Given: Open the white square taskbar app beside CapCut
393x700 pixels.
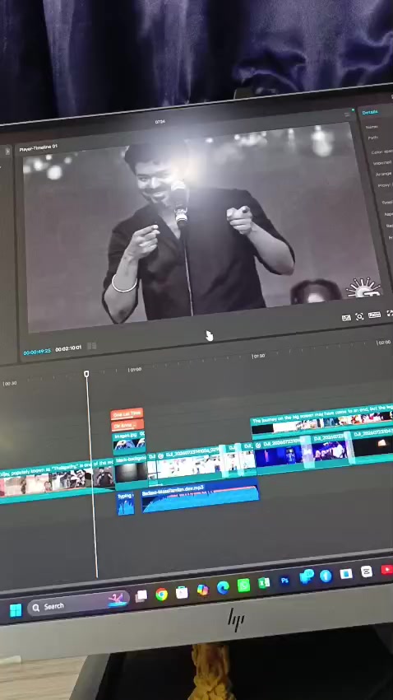Looking at the screenshot, I should 346,574.
